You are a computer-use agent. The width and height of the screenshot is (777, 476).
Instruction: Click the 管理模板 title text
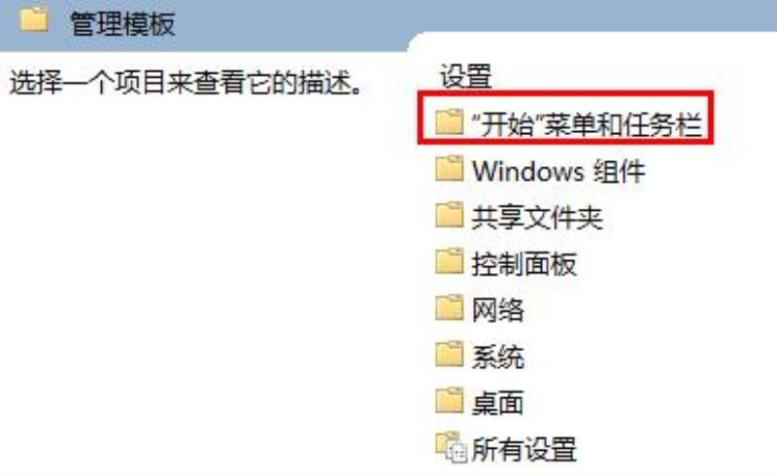point(122,23)
